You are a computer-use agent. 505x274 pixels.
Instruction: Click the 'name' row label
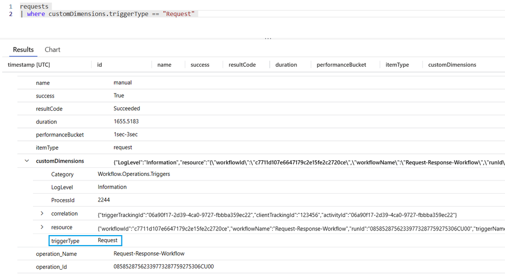click(43, 83)
